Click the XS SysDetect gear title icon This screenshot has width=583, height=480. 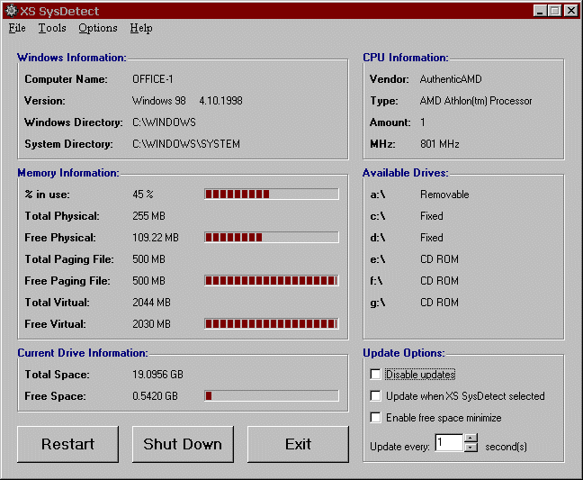(x=12, y=11)
